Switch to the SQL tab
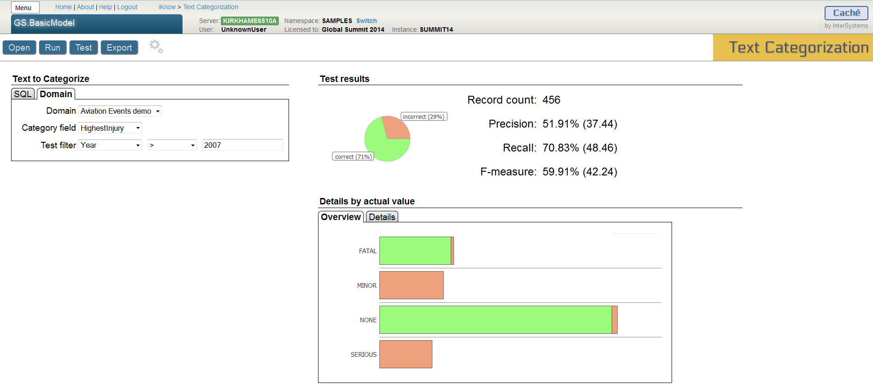The width and height of the screenshot is (873, 389). (x=23, y=94)
